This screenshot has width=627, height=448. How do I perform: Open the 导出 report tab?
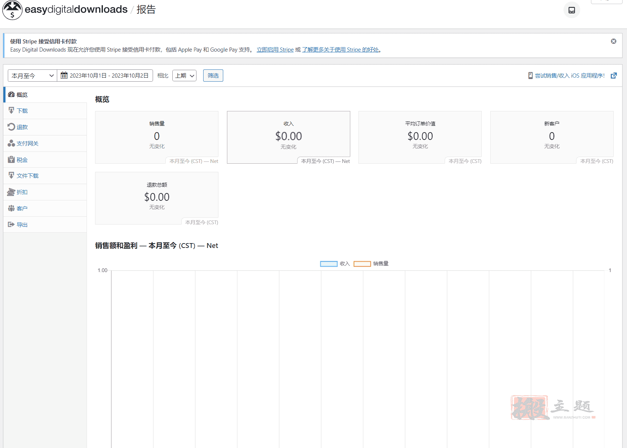click(x=45, y=225)
